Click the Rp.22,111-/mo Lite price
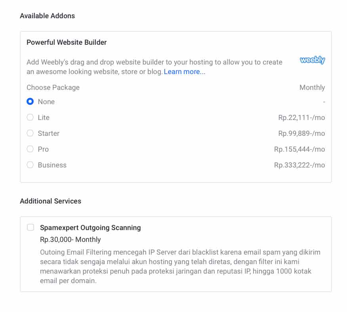This screenshot has height=312, width=347. (301, 118)
